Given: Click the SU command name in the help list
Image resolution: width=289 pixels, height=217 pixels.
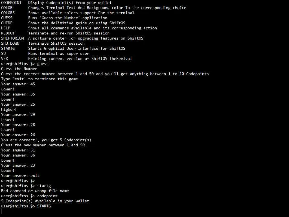Looking at the screenshot, I should (x=3, y=53).
